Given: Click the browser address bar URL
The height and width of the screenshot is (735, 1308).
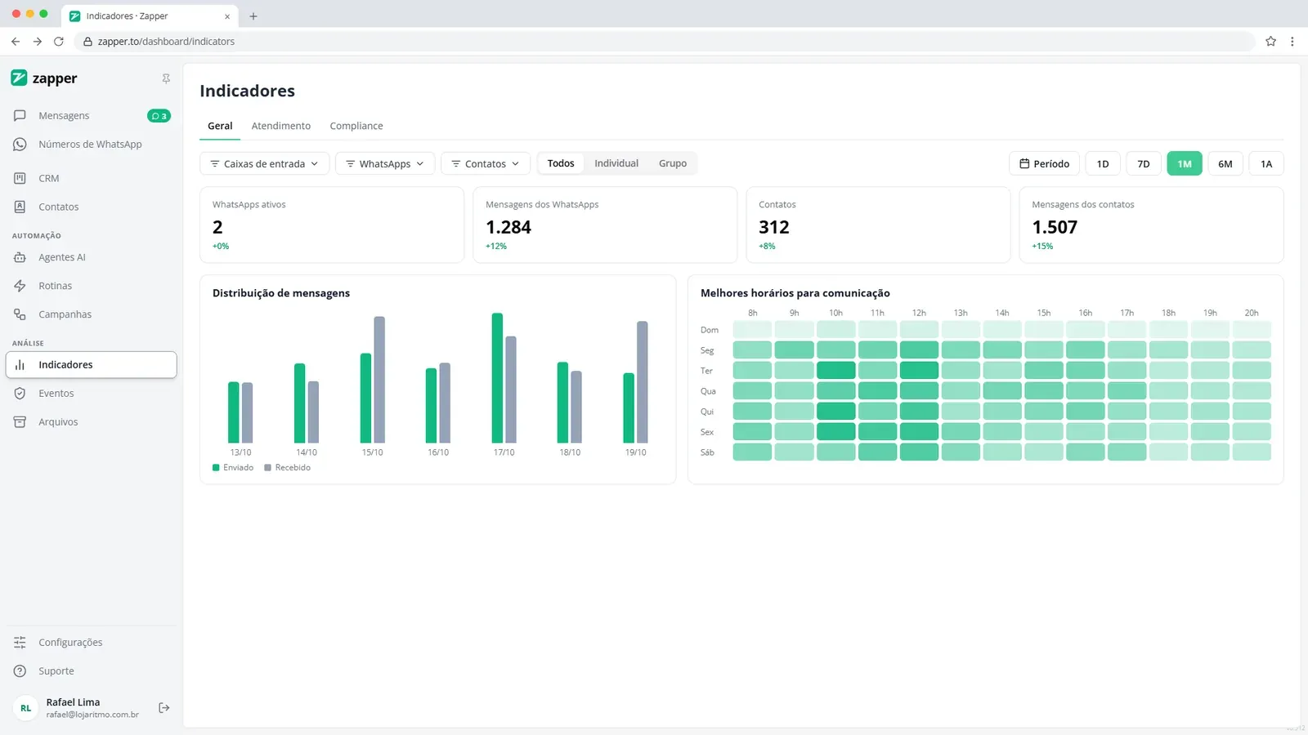Looking at the screenshot, I should 166,42.
